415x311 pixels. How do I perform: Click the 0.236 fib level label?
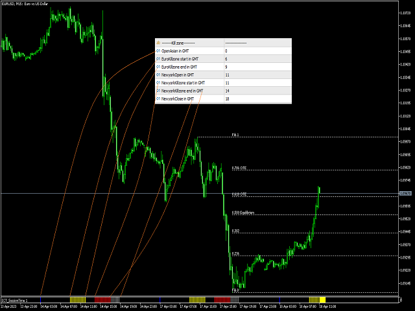click(235, 253)
